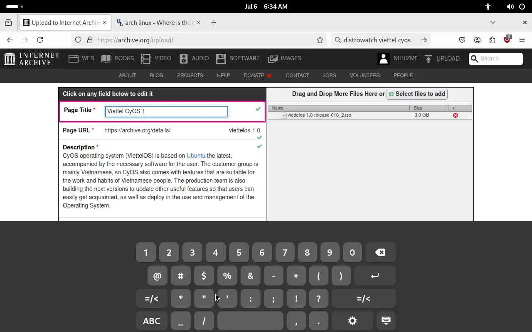The image size is (532, 332).
Task: Remove viettelos-1.0-release-010_2.iso with red X
Action: click(456, 115)
